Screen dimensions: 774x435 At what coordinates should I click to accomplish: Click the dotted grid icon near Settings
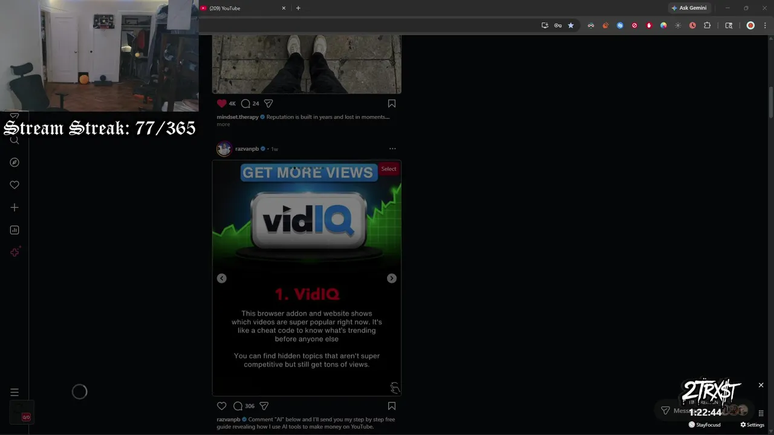point(761,413)
